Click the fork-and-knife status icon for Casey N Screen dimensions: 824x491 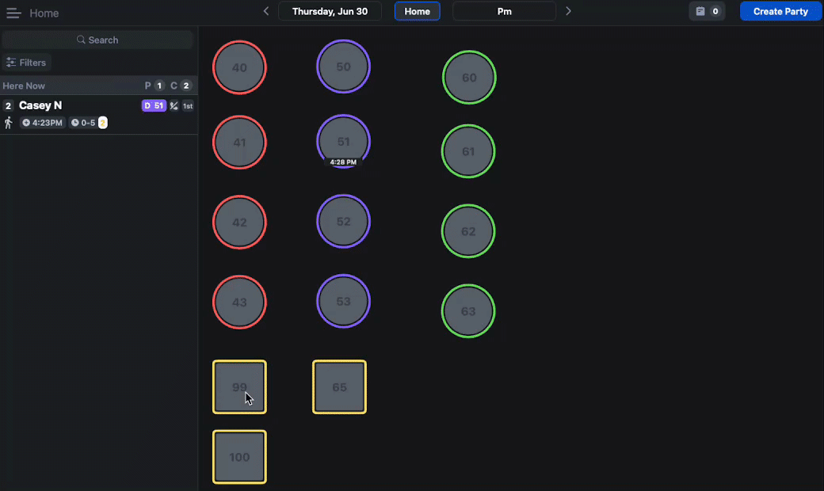coord(174,106)
